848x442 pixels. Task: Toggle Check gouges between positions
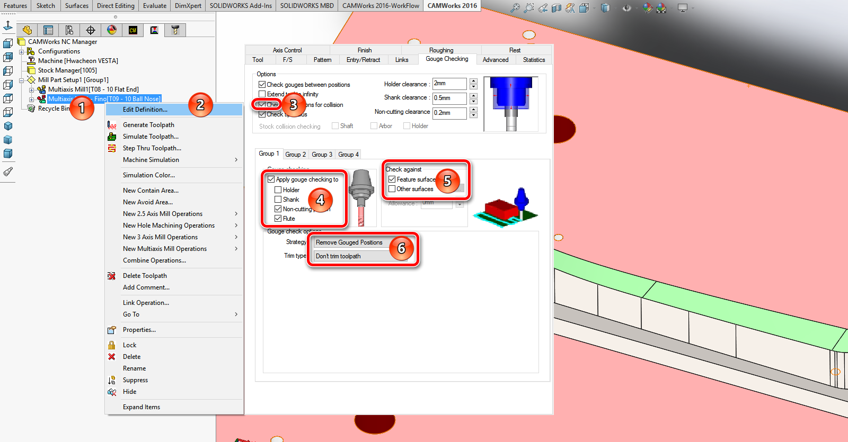(x=262, y=85)
